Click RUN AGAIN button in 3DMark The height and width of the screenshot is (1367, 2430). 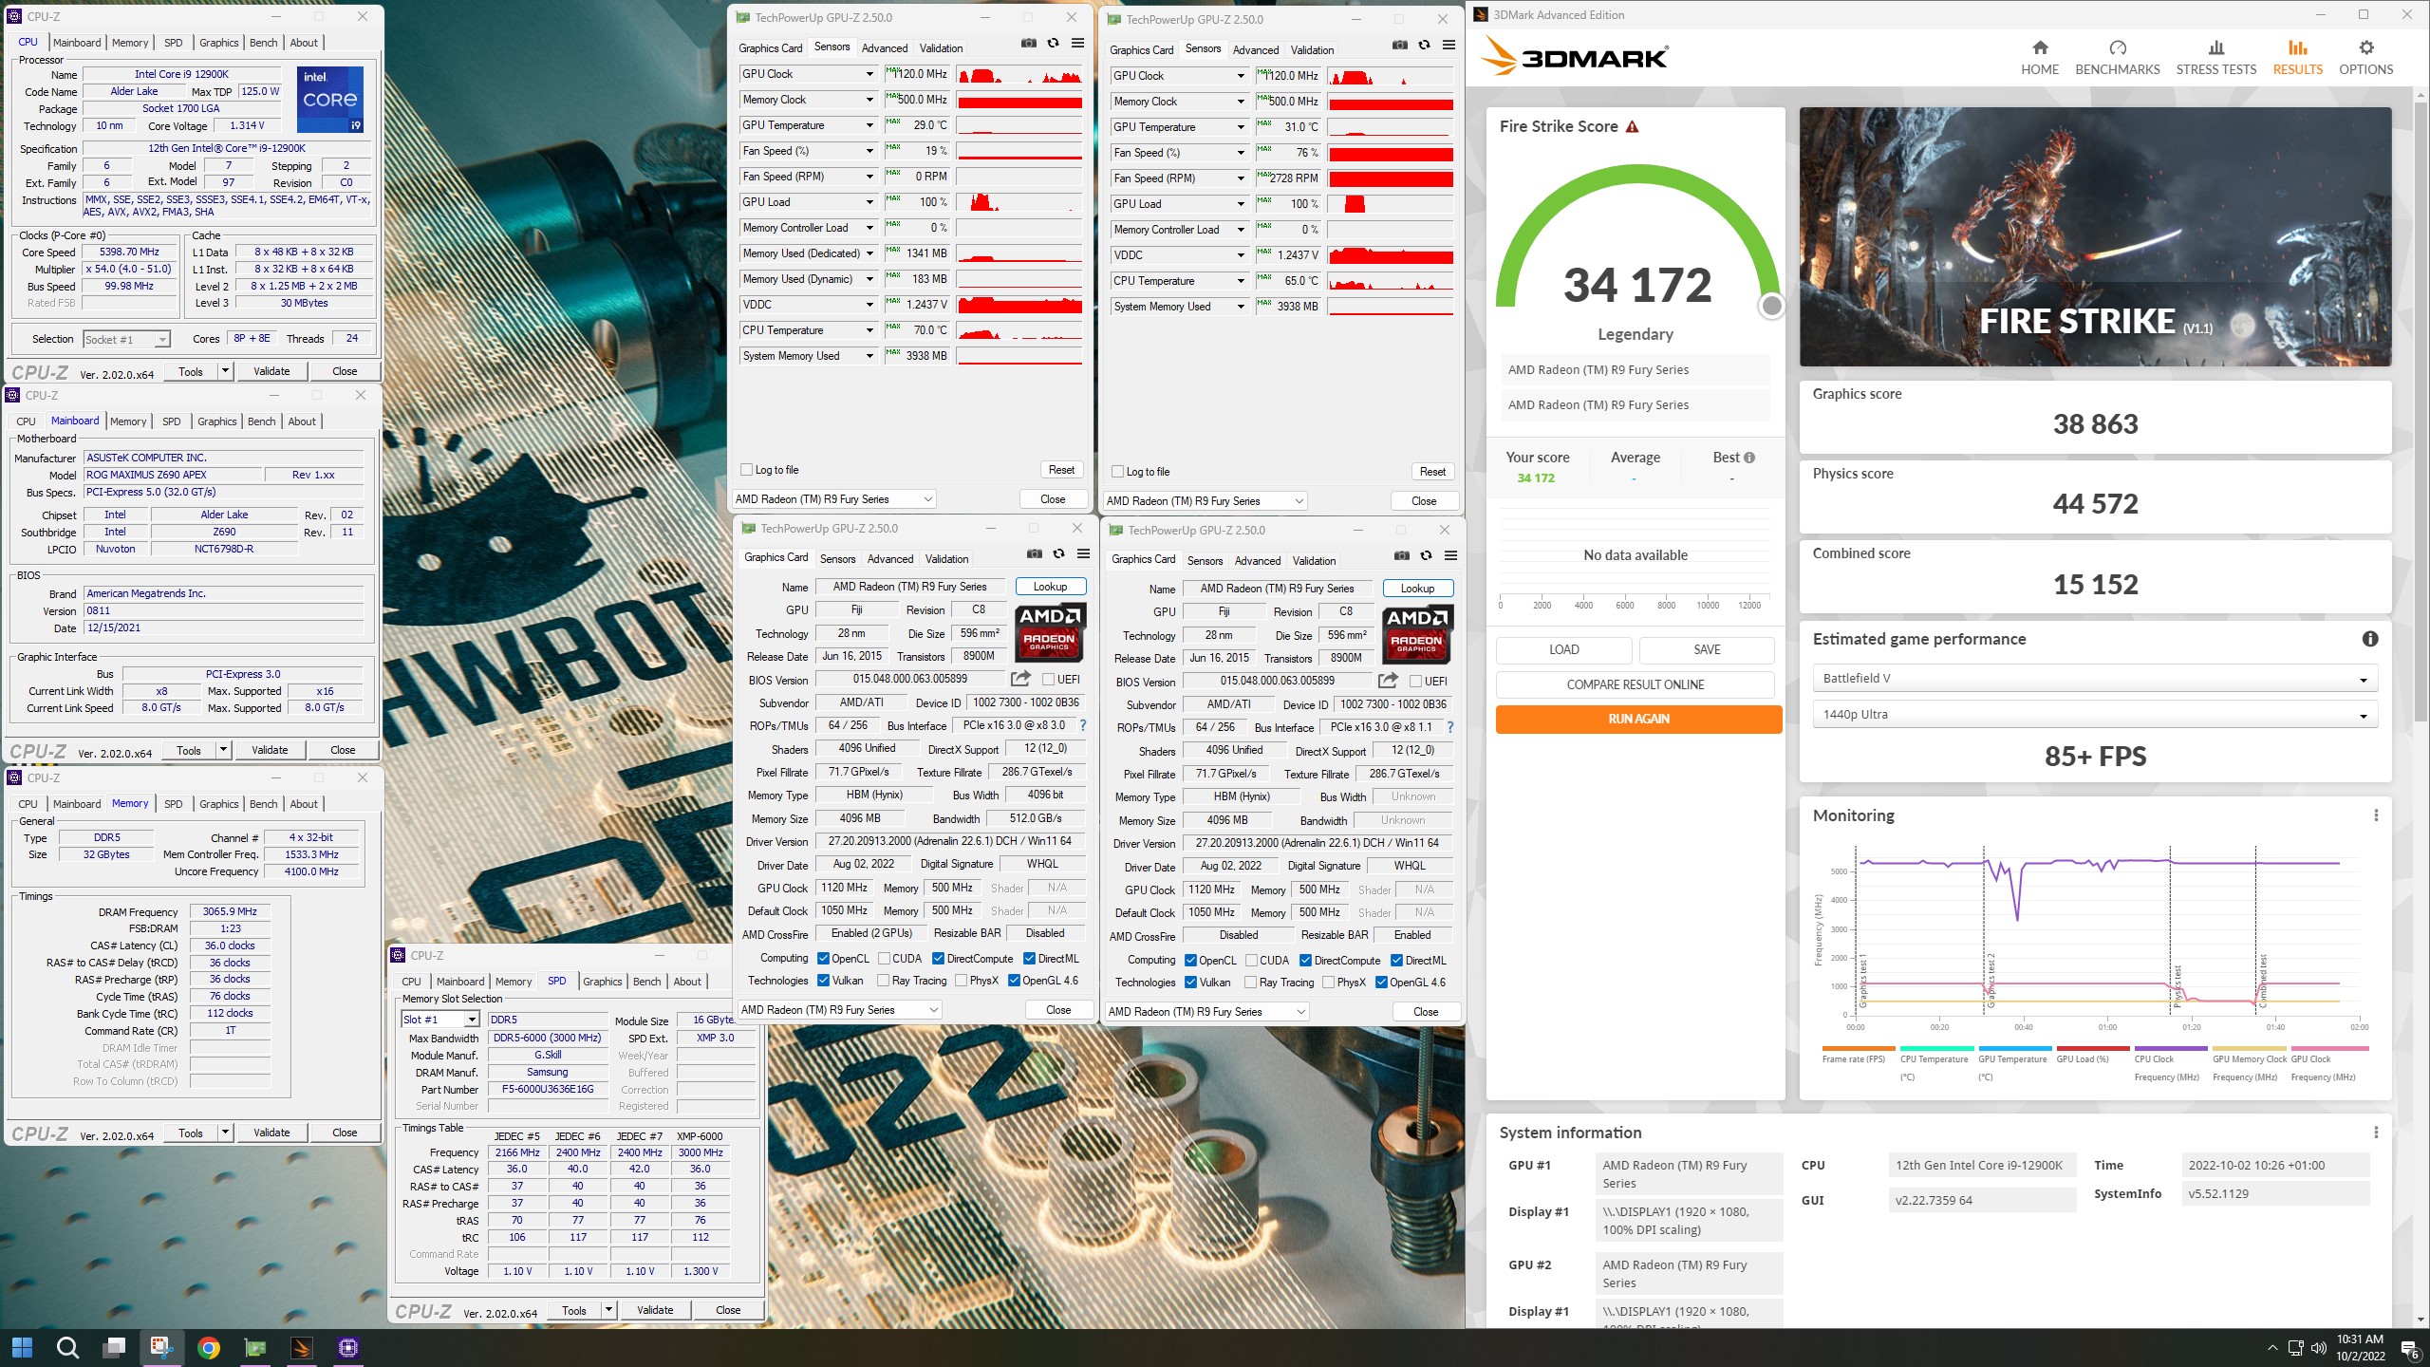(x=1638, y=720)
